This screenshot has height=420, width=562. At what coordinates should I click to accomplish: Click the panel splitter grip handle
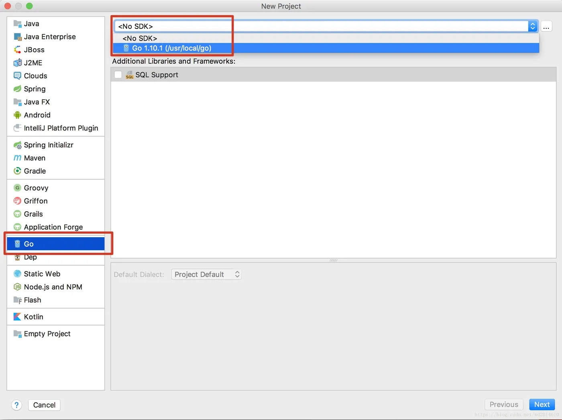click(334, 260)
